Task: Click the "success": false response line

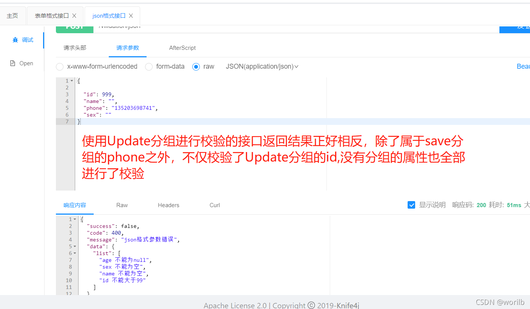Action: 113,226
